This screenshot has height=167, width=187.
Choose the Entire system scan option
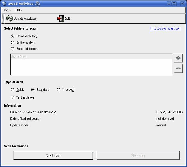click(x=13, y=42)
